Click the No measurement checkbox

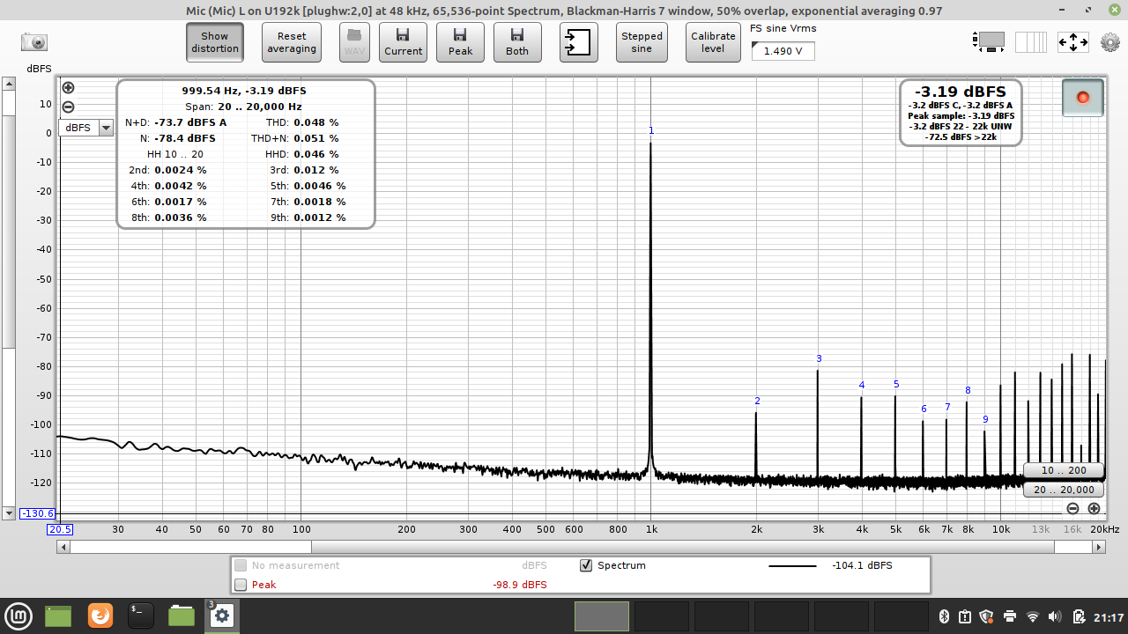(x=241, y=565)
